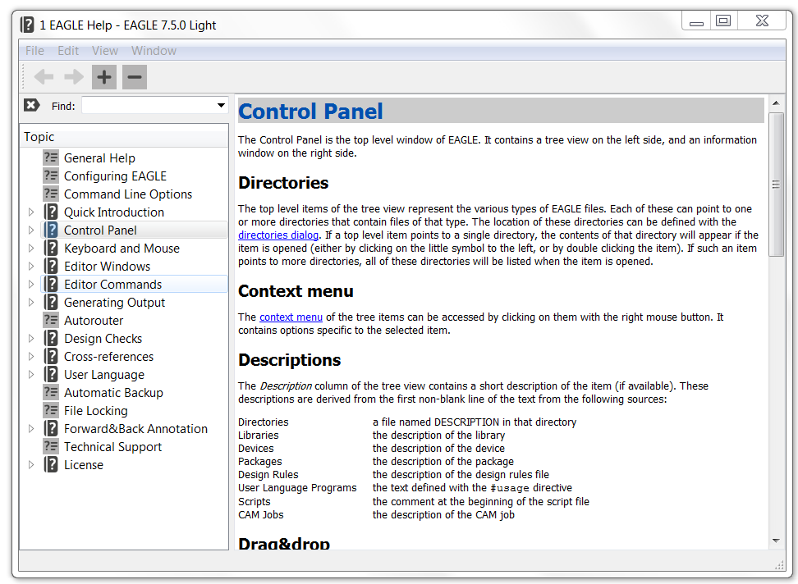Viewport: 798px width, 584px height.
Task: Expand the Editor Windows topic
Action: click(x=31, y=267)
